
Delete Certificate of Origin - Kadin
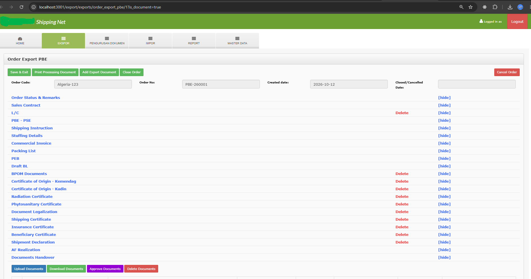402,189
